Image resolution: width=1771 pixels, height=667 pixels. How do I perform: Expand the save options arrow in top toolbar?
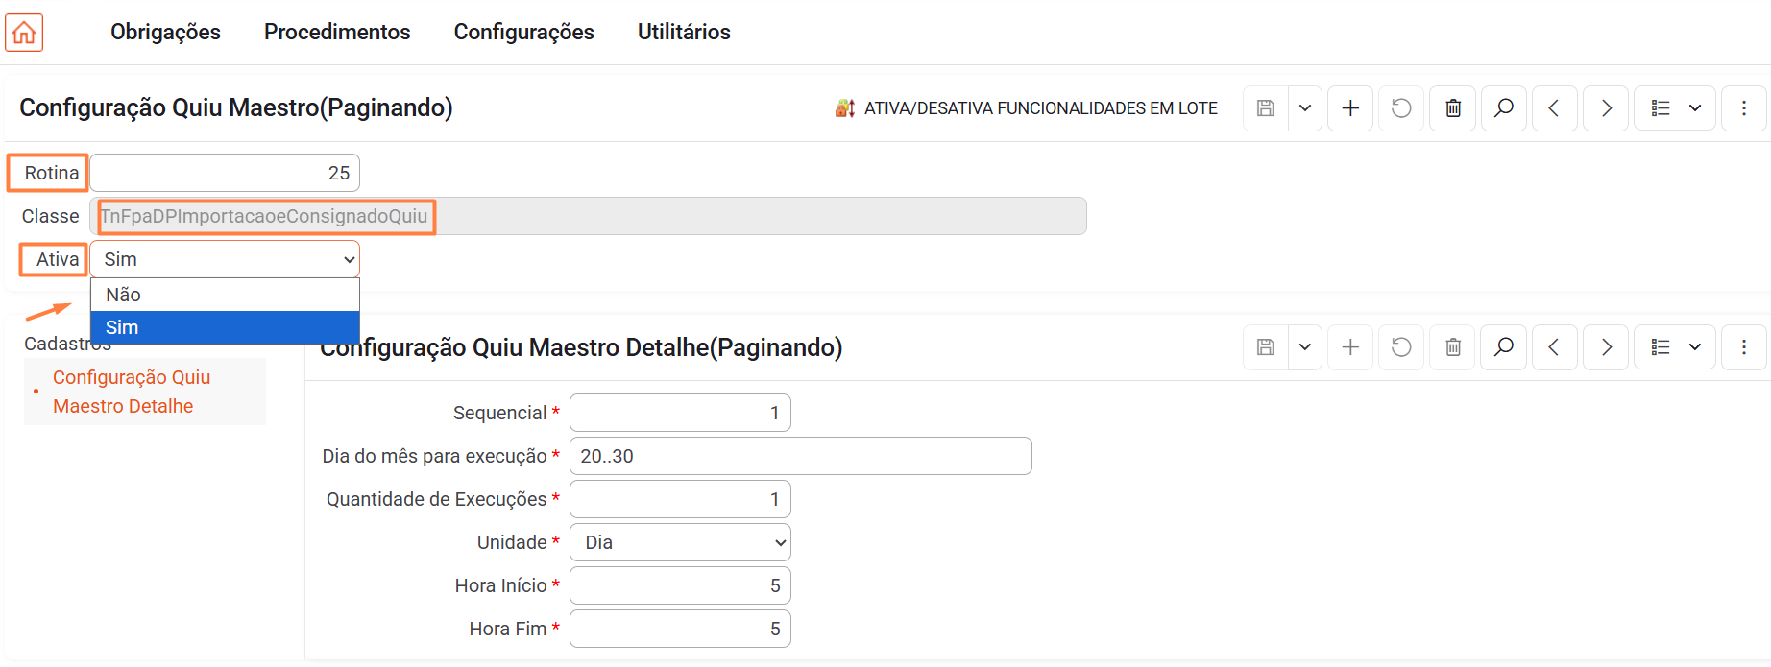pos(1305,108)
